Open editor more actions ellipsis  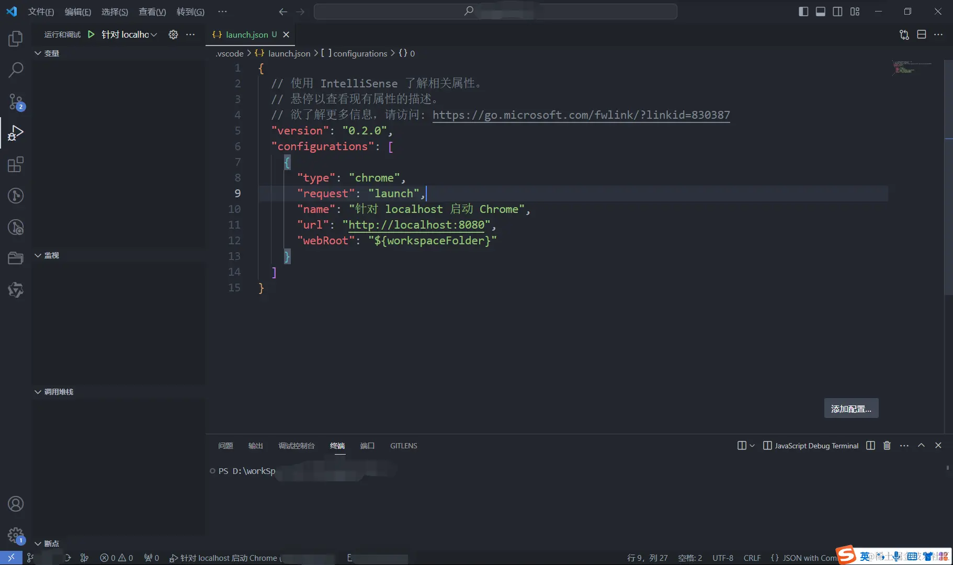tap(938, 35)
